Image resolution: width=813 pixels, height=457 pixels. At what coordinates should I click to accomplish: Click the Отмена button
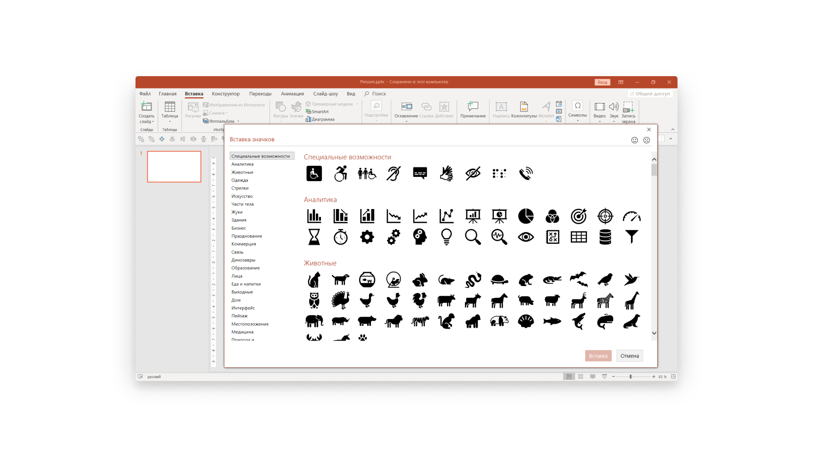pyautogui.click(x=629, y=356)
